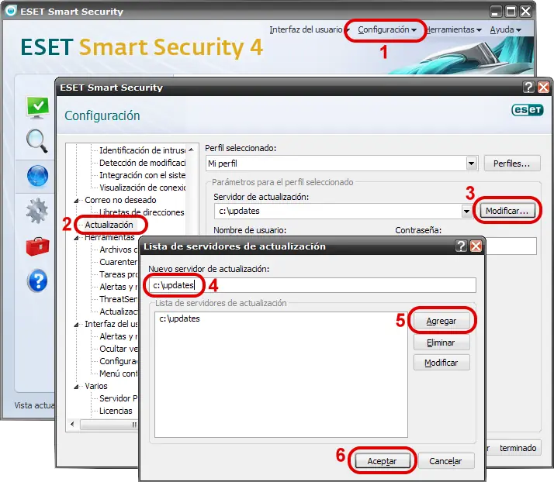Image resolution: width=554 pixels, height=482 pixels.
Task: Open the blue help question mark icon
Action: (x=37, y=281)
